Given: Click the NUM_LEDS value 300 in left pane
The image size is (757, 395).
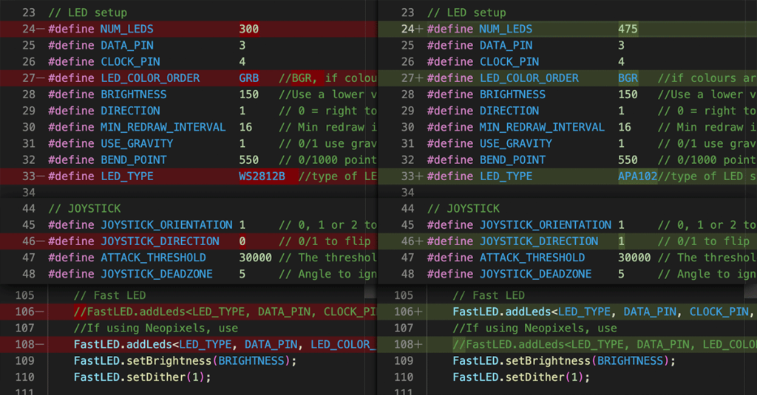Looking at the screenshot, I should coord(249,30).
